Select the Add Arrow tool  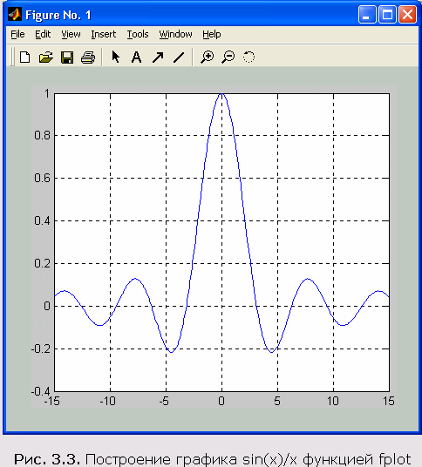click(x=158, y=57)
